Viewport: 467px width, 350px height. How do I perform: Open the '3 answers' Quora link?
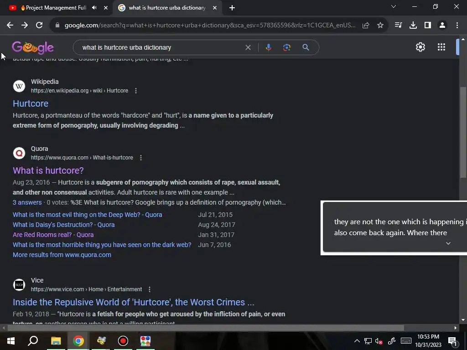coord(27,202)
